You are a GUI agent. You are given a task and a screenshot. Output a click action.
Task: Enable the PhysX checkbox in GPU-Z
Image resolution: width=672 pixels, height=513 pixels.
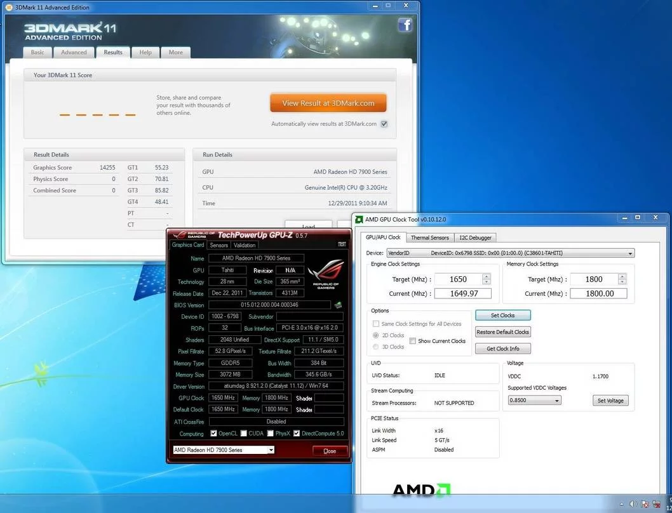point(269,433)
